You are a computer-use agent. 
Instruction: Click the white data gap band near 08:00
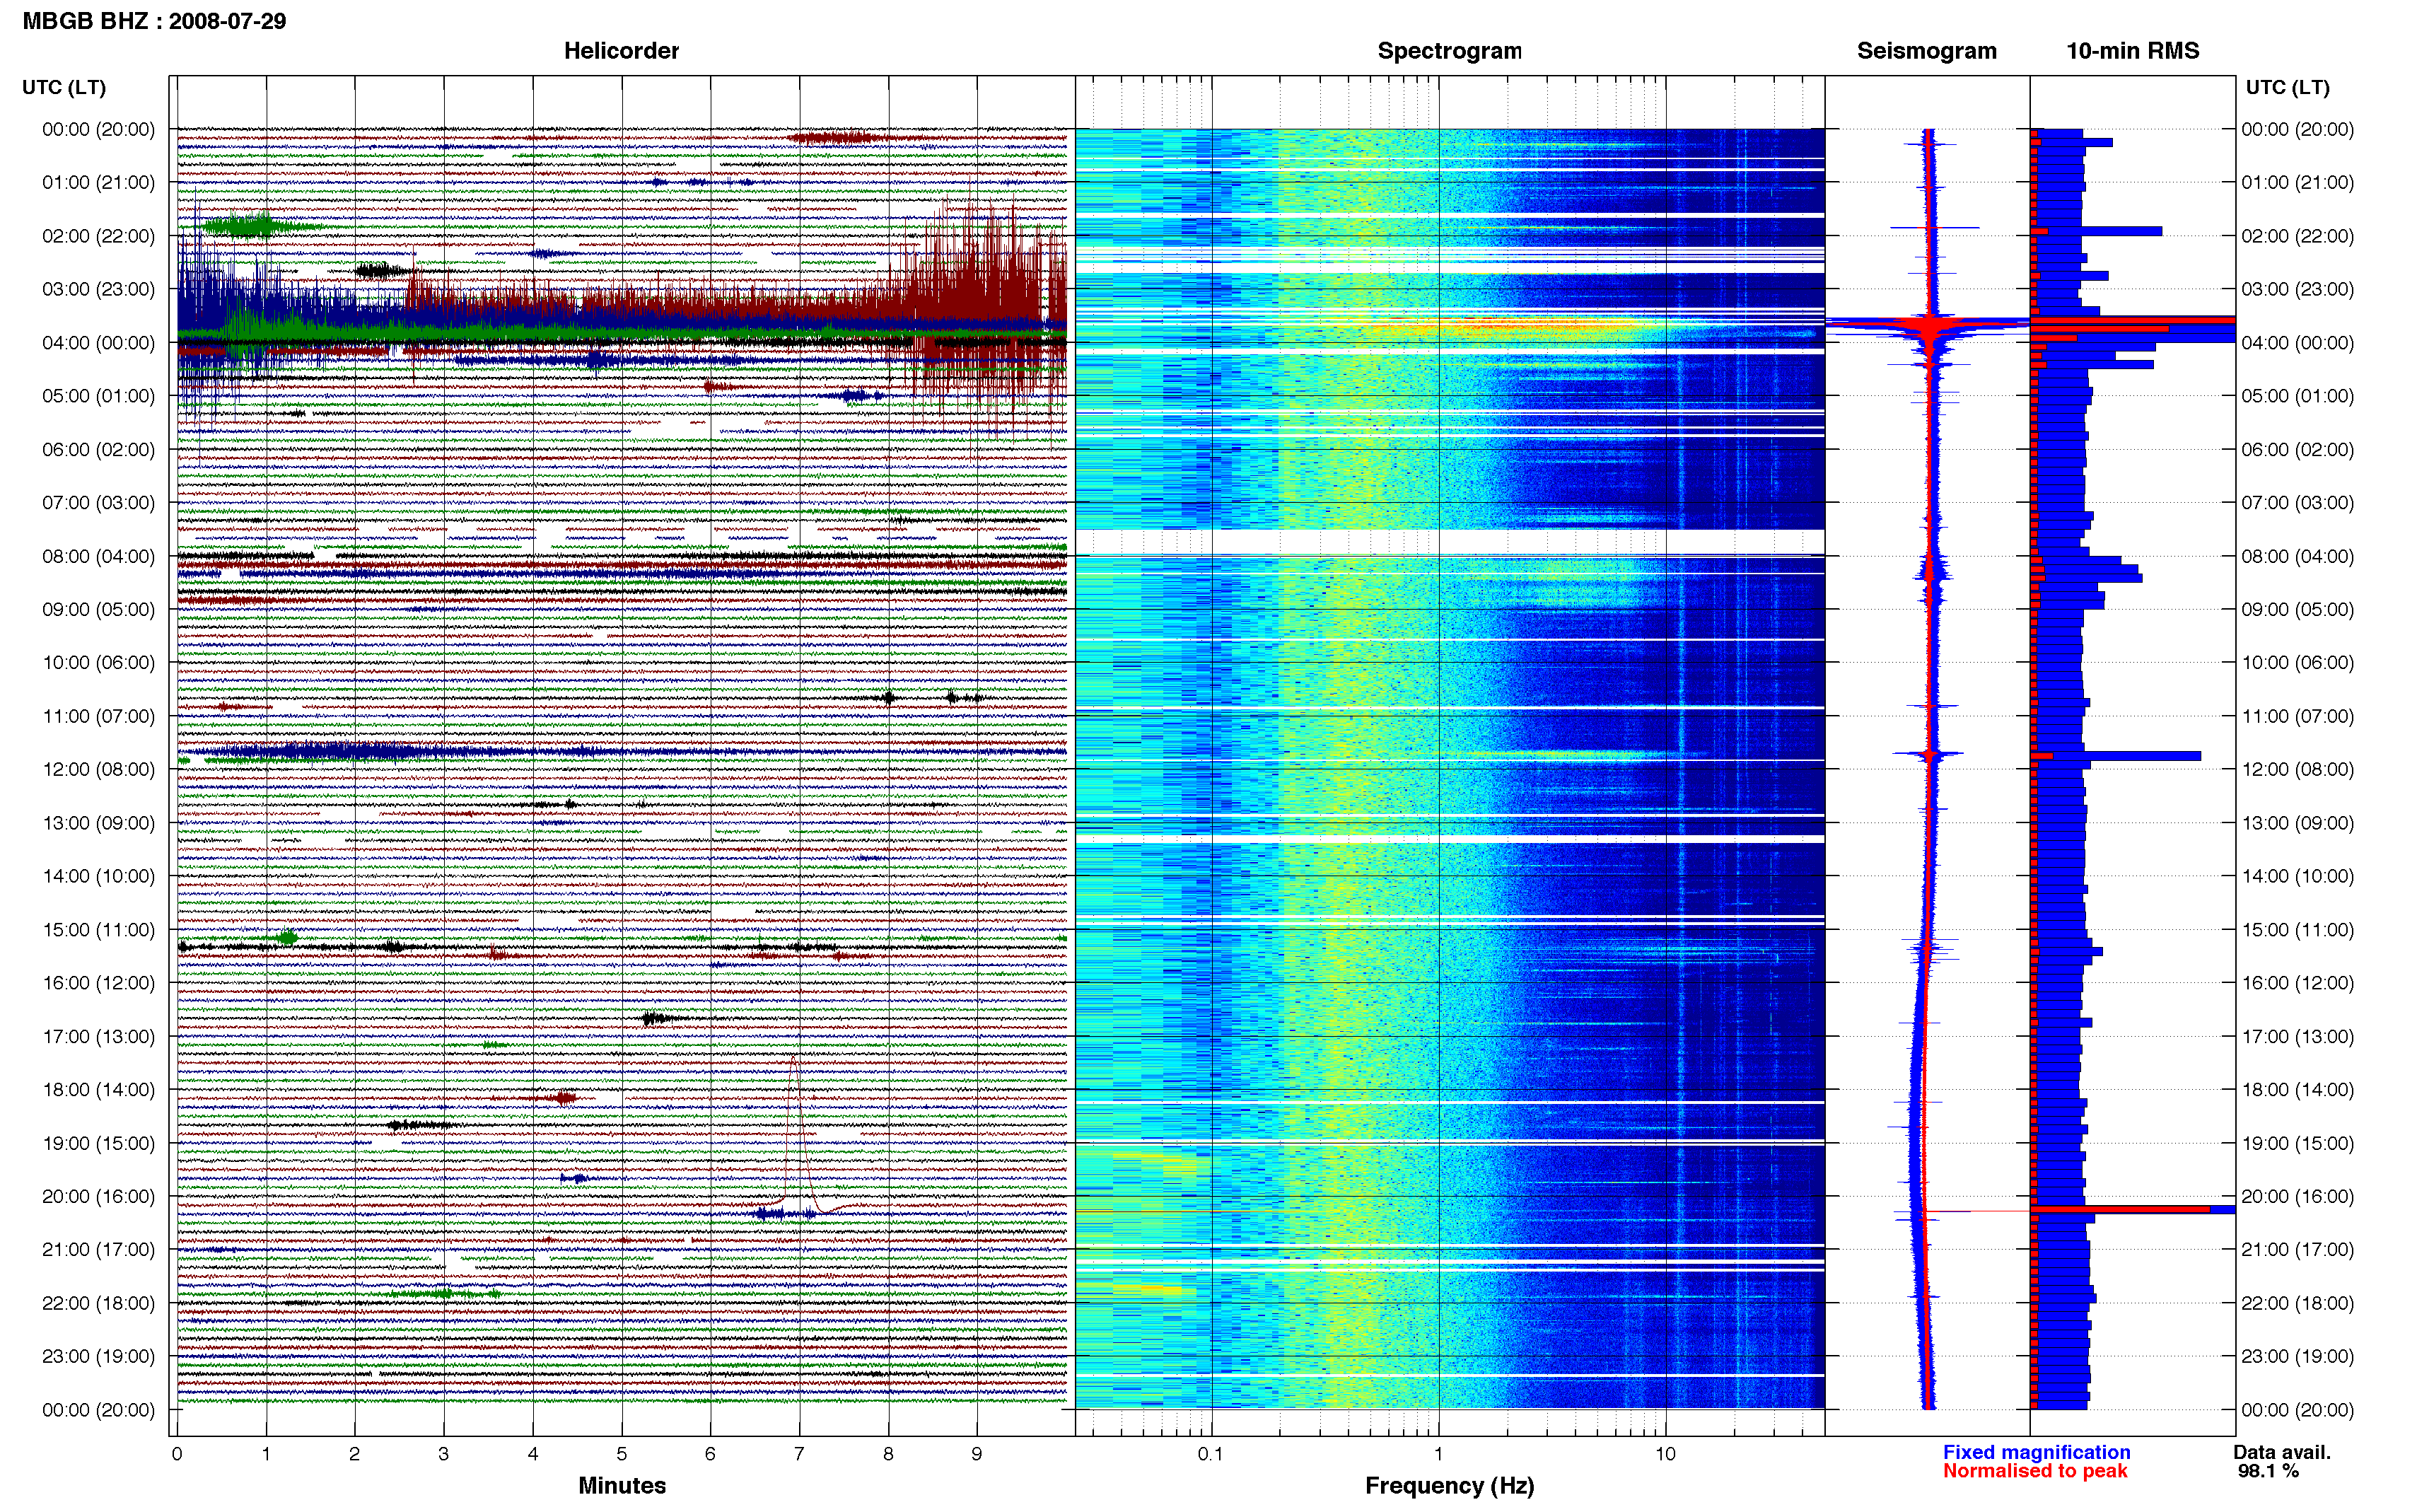pos(1450,542)
